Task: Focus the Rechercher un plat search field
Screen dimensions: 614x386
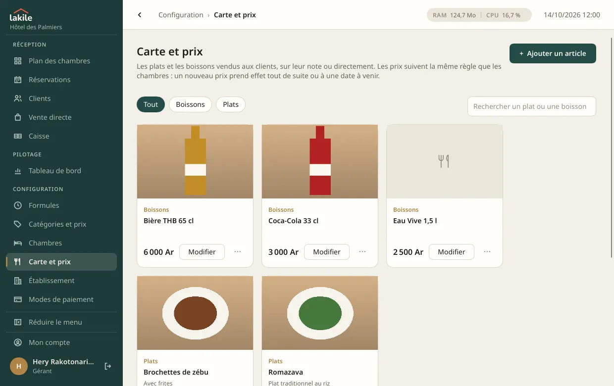Action: click(x=532, y=106)
